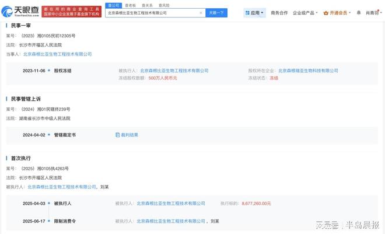The height and width of the screenshot is (234, 385).
Task: Select the 查关系 search tab
Action: (147, 5)
